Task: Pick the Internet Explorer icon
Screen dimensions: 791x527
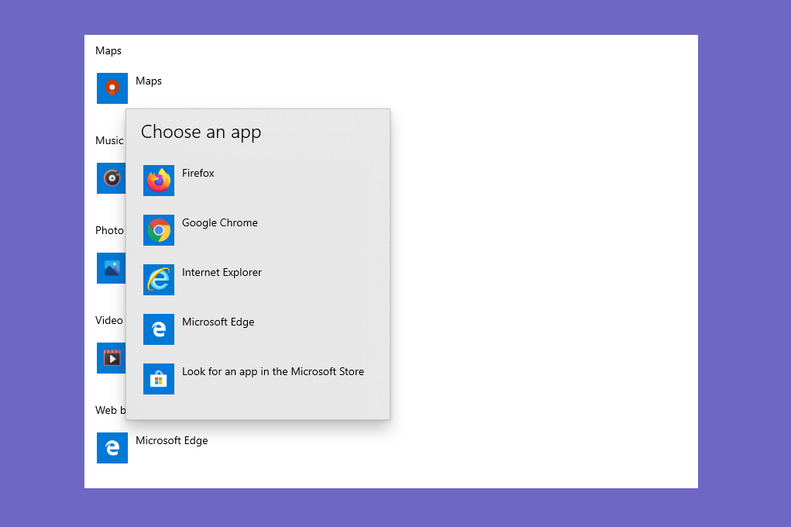Action: tap(158, 280)
